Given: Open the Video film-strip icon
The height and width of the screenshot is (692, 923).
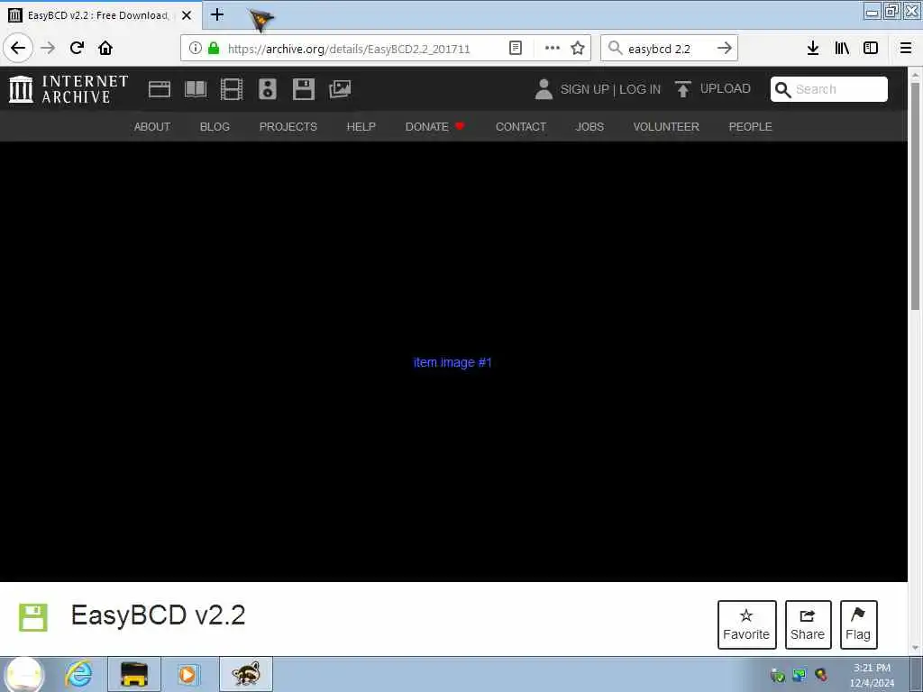Looking at the screenshot, I should tap(232, 89).
